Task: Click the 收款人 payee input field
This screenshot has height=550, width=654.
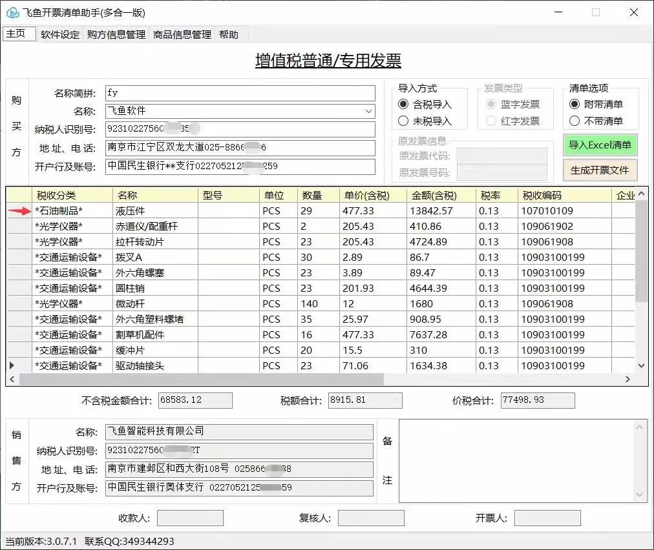Action: tap(191, 518)
